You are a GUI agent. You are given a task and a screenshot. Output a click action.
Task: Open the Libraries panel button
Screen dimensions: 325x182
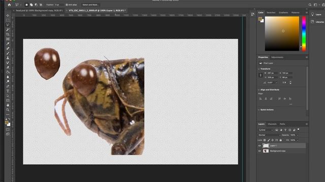point(317,22)
